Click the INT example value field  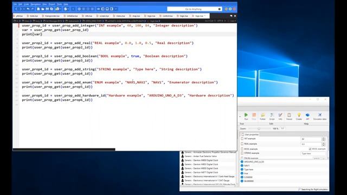[311, 139]
